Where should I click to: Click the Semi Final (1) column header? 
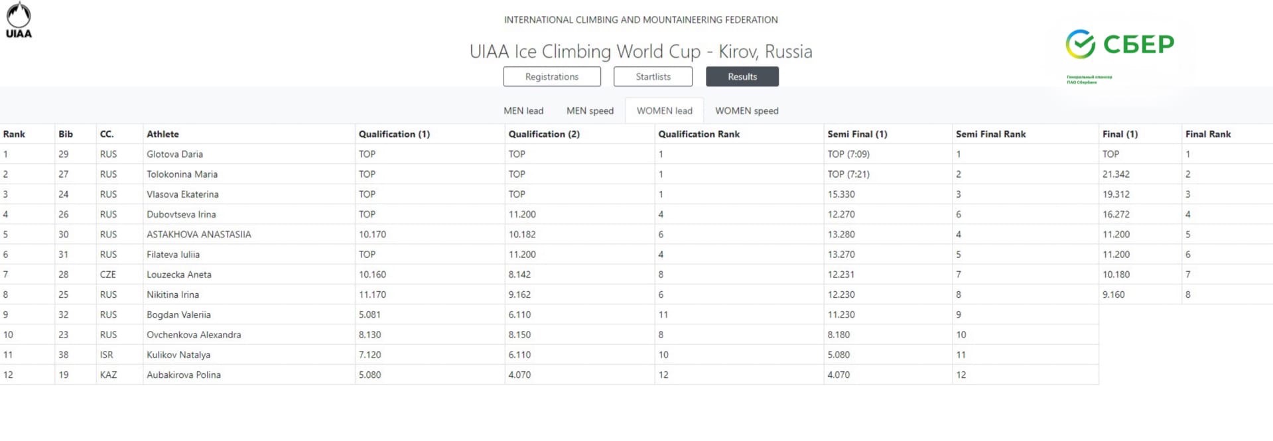point(857,134)
